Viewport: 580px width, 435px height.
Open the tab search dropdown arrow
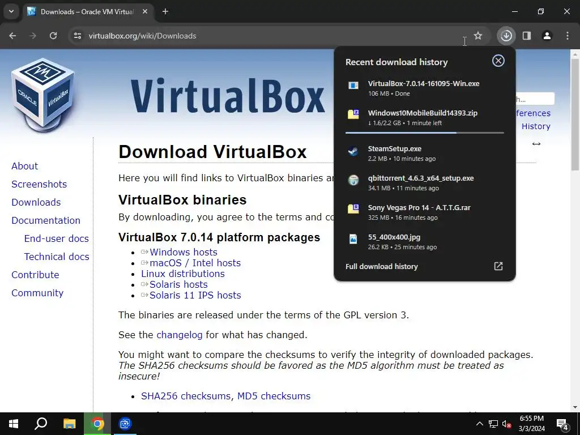click(x=11, y=11)
